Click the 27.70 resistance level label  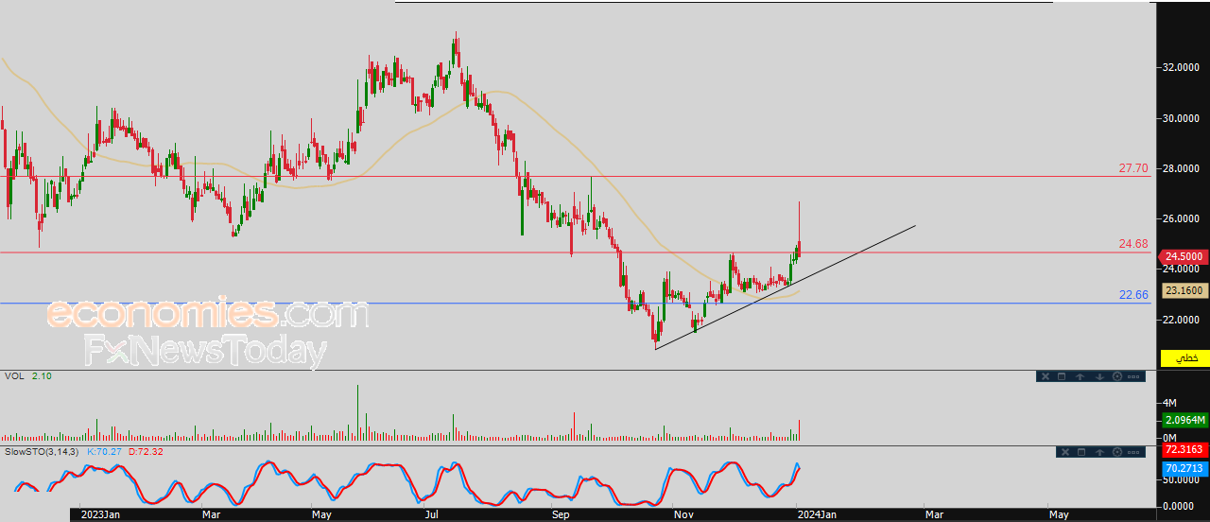click(x=1133, y=168)
